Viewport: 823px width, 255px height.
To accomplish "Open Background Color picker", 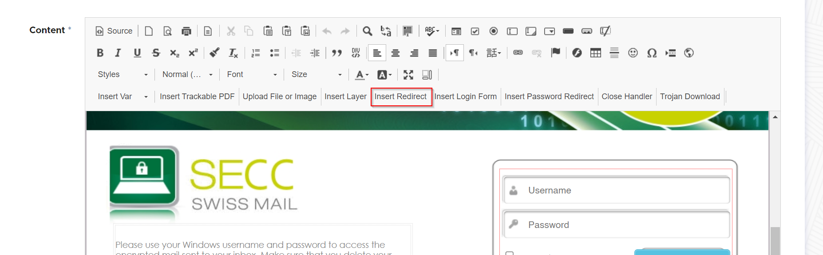I will click(384, 75).
